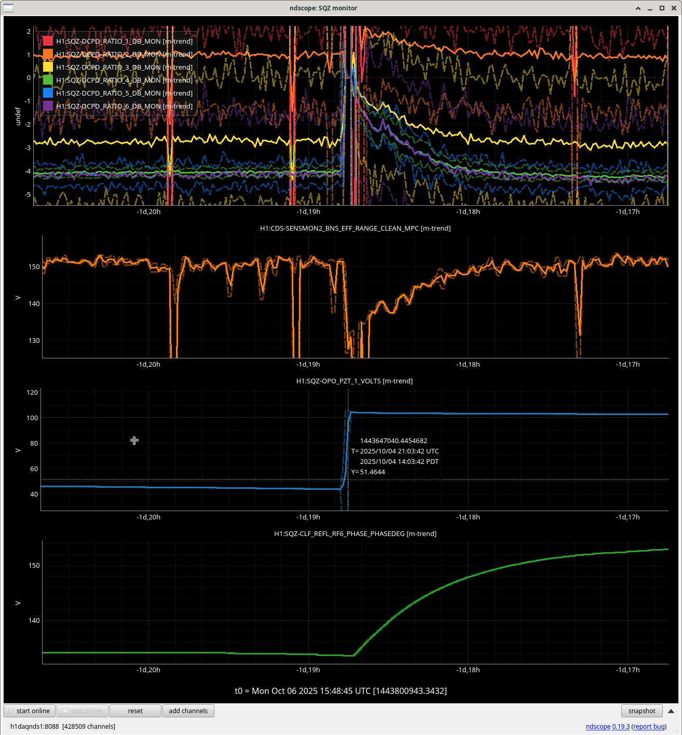This screenshot has width=682, height=735.
Task: Click the purple RATIO_6_DB_MON legend swatch
Action: tap(48, 106)
